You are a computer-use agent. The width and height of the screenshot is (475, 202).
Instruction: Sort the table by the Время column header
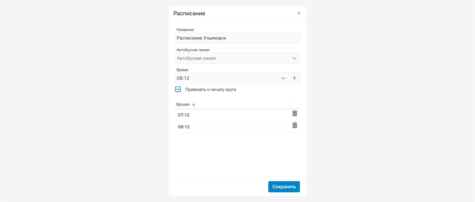point(183,104)
